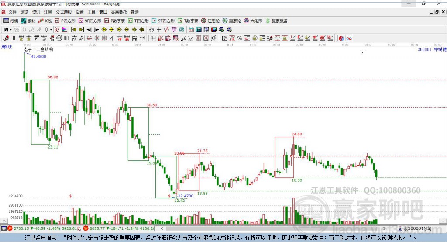Viewport: 447px width, 242px height.
Task: Click the 老子十二宫结构 chart title
Action: [38, 49]
